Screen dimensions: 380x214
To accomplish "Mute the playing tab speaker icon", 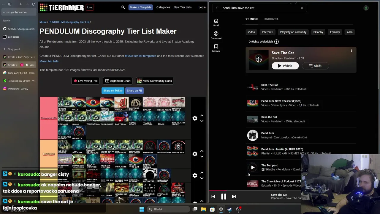I will pyautogui.click(x=27, y=65).
